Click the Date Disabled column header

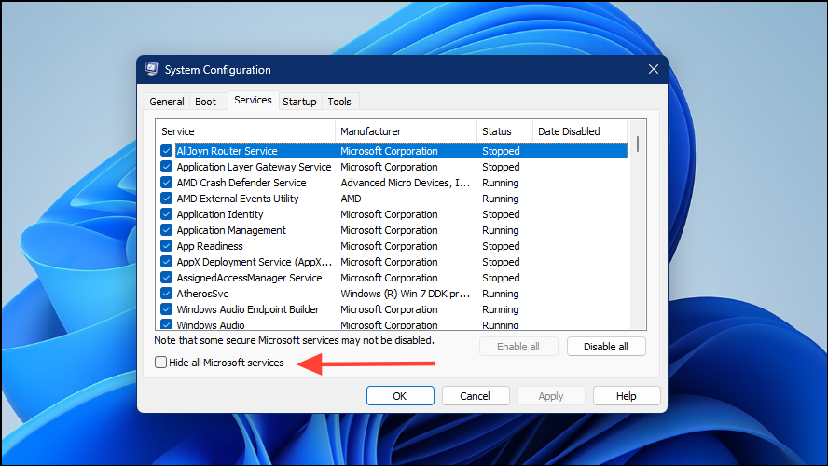pyautogui.click(x=580, y=131)
